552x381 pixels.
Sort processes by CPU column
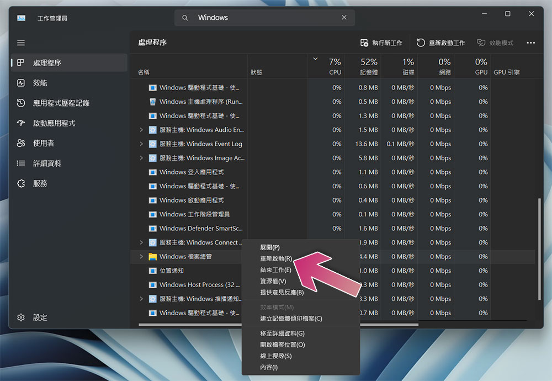click(x=335, y=67)
